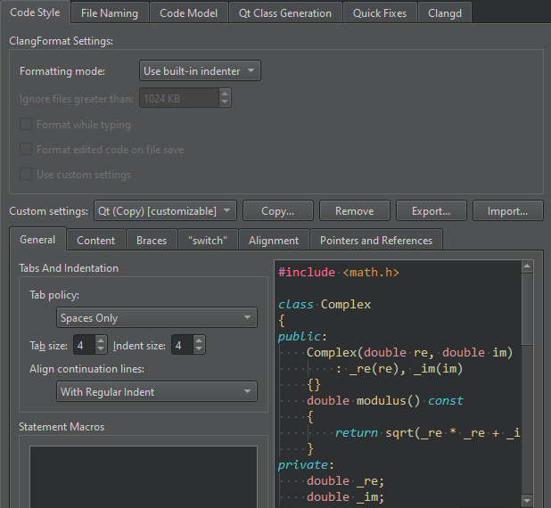The image size is (551, 508).
Task: Click the Export... button
Action: point(431,211)
